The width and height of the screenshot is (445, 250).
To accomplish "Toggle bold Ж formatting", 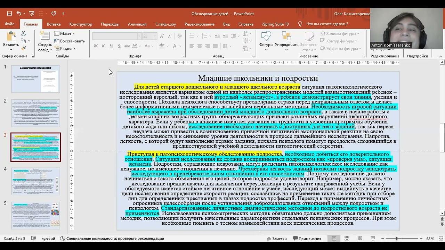I will coord(96,46).
